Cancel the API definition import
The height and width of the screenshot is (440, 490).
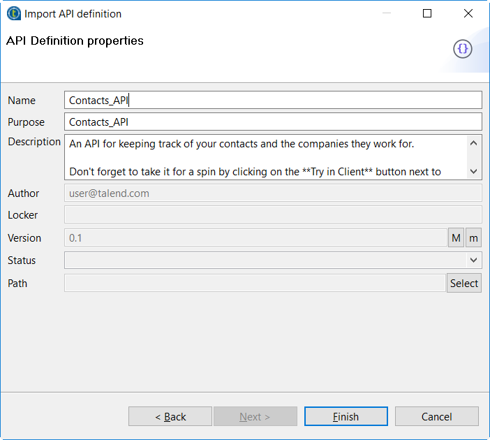pos(436,416)
